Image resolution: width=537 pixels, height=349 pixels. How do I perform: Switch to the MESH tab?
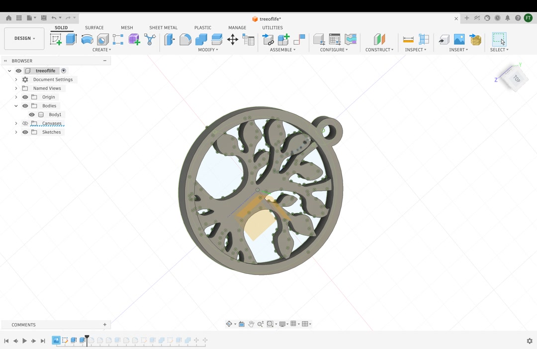[x=127, y=28]
